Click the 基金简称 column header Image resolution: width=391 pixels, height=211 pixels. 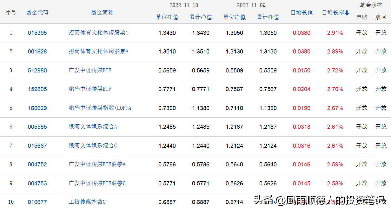[102, 13]
